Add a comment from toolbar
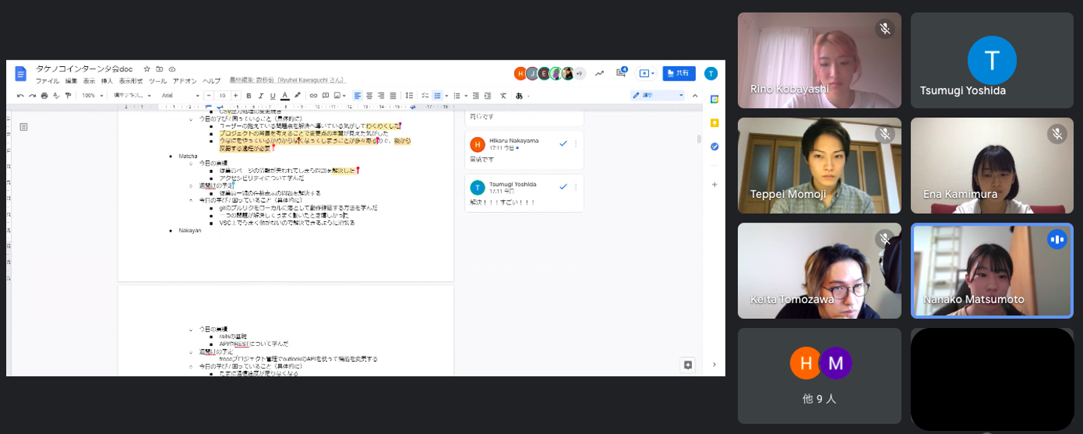This screenshot has height=434, width=1083. [326, 96]
